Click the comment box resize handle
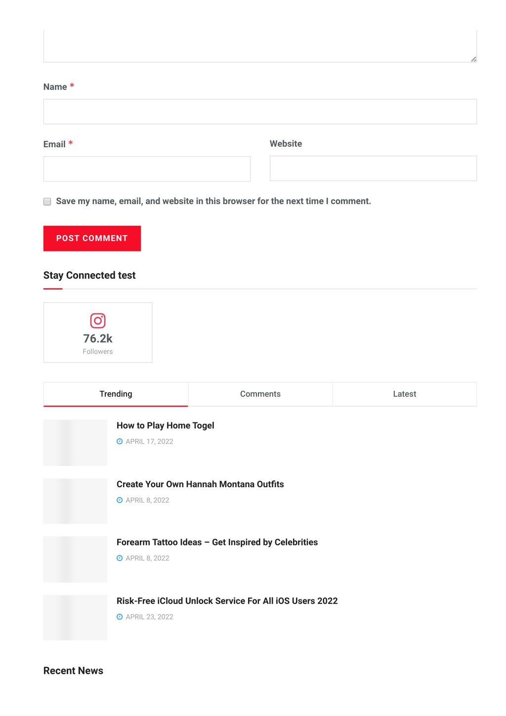This screenshot has height=716, width=506. 473,59
